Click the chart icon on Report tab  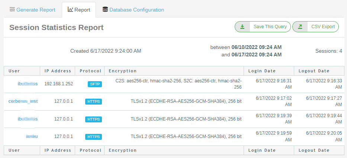pos(70,10)
